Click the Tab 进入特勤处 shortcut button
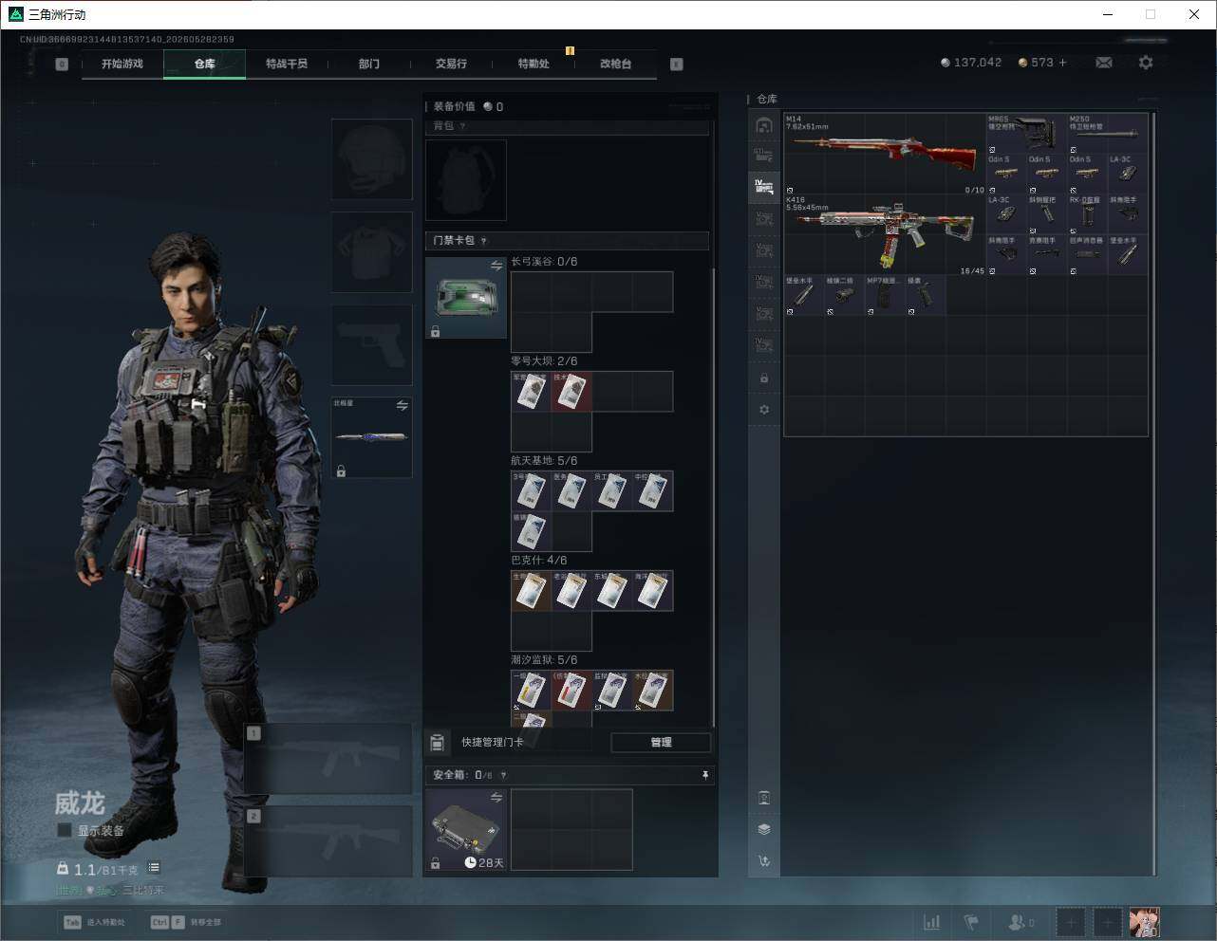 94,922
